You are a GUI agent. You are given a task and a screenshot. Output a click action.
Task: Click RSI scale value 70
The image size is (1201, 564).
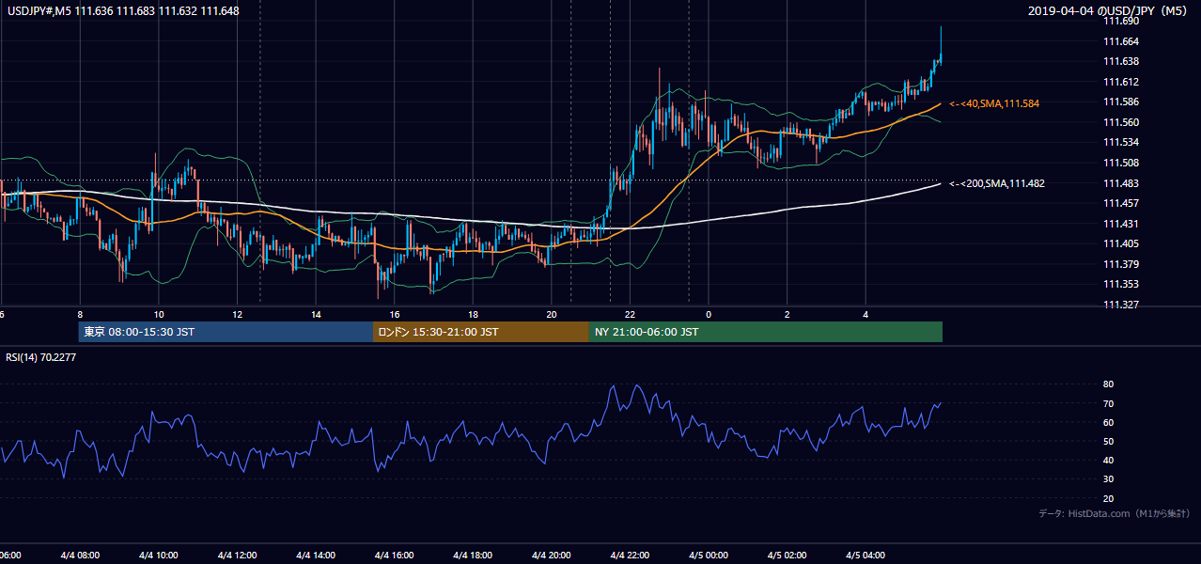pos(1109,403)
